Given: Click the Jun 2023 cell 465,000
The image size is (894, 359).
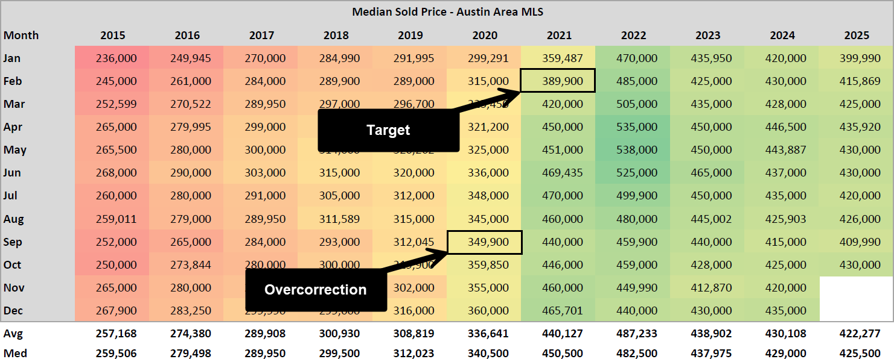Looking at the screenshot, I should pyautogui.click(x=707, y=173).
